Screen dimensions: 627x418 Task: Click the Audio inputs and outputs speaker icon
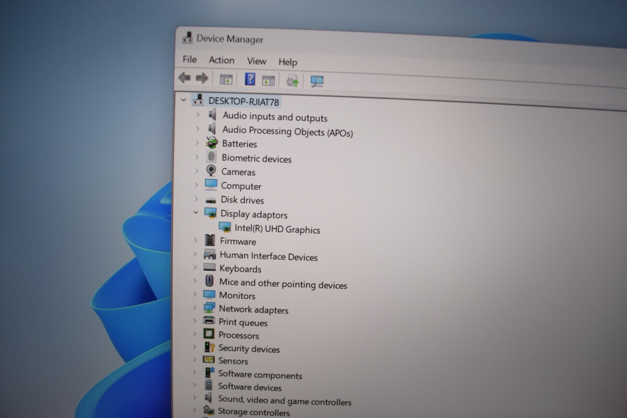[x=212, y=114]
